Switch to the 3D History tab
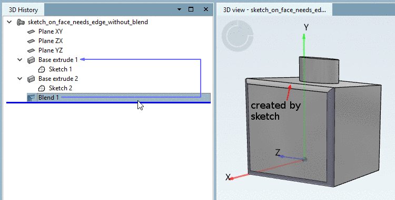Image resolution: width=395 pixels, height=200 pixels. coord(23,10)
